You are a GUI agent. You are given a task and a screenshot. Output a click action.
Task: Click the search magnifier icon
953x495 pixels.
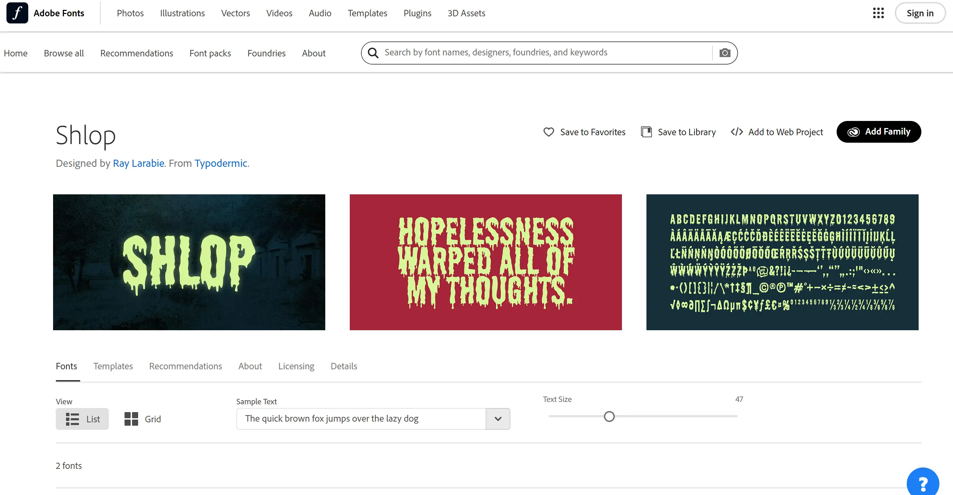373,53
